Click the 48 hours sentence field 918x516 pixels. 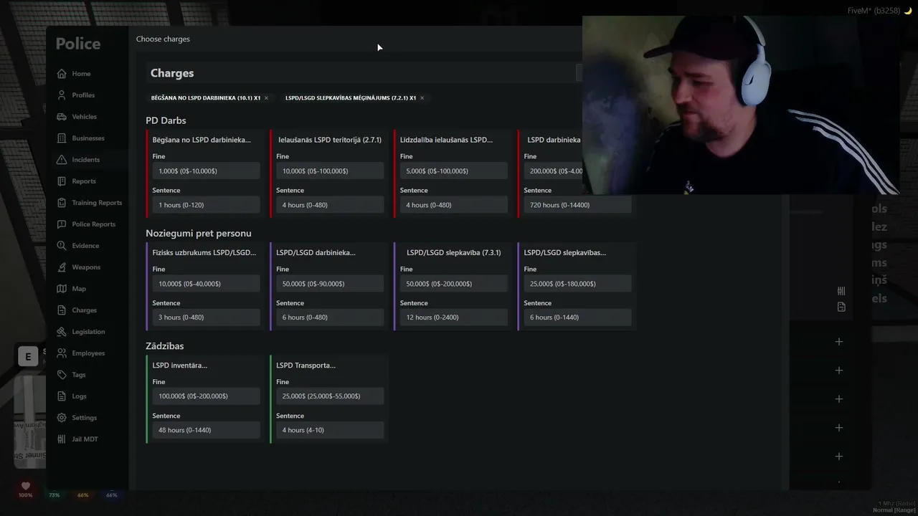pyautogui.click(x=206, y=430)
